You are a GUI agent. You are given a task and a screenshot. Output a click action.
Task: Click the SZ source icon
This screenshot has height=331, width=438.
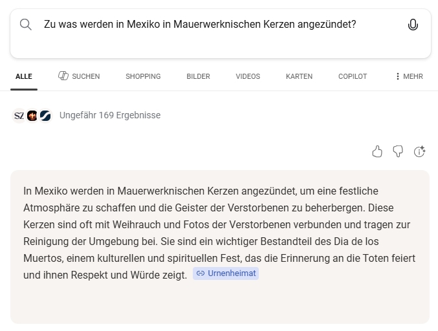19,116
